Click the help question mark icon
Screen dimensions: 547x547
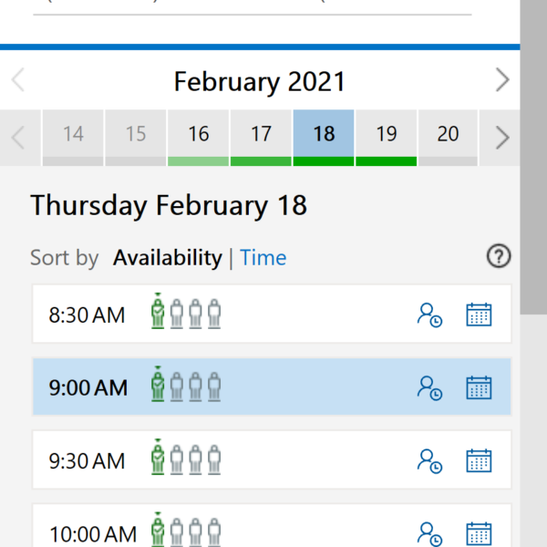pyautogui.click(x=499, y=256)
